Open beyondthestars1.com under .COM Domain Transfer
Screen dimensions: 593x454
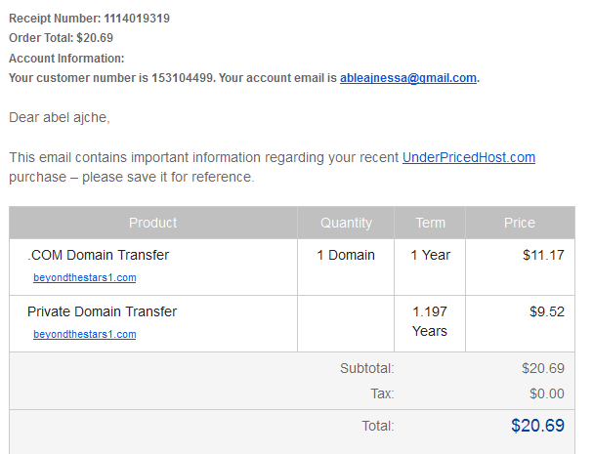point(85,277)
